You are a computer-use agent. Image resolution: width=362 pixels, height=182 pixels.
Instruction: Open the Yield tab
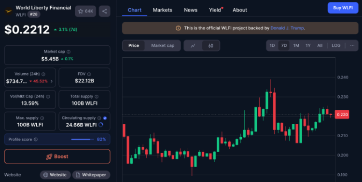pyautogui.click(x=215, y=10)
